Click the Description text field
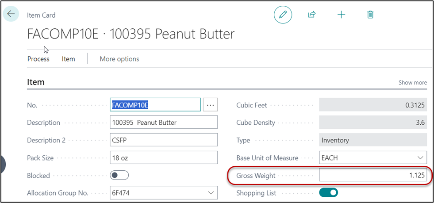The width and height of the screenshot is (434, 203). 164,123
